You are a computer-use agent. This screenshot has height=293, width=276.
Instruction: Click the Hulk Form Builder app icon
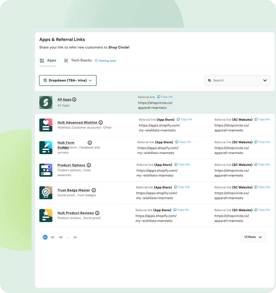[x=46, y=147]
